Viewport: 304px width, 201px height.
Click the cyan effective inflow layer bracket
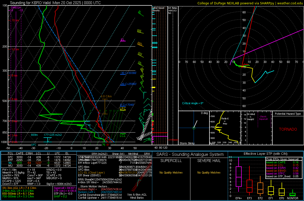[x=47, y=140]
